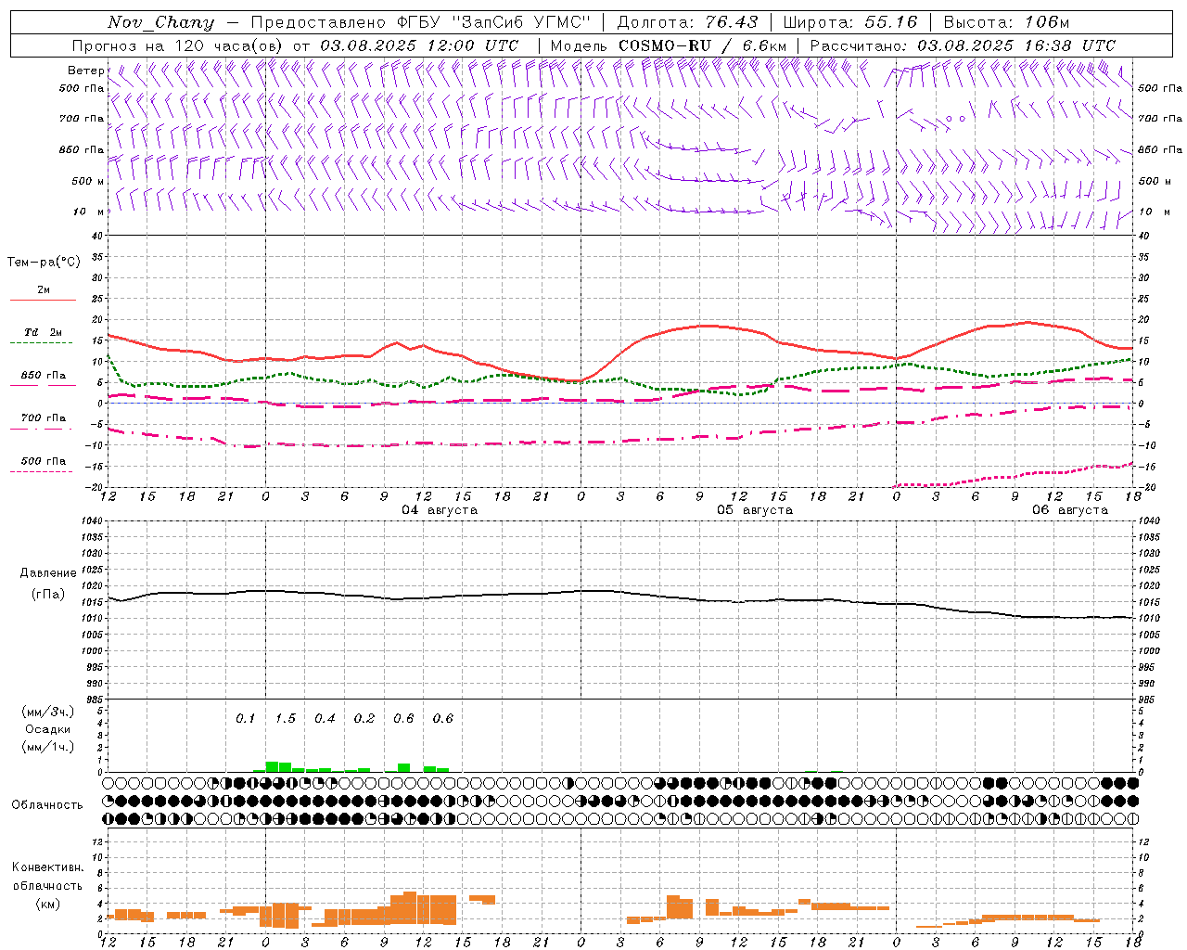Select the 'Долгота: 76.43' header field
1187x950 pixels.
pos(687,22)
